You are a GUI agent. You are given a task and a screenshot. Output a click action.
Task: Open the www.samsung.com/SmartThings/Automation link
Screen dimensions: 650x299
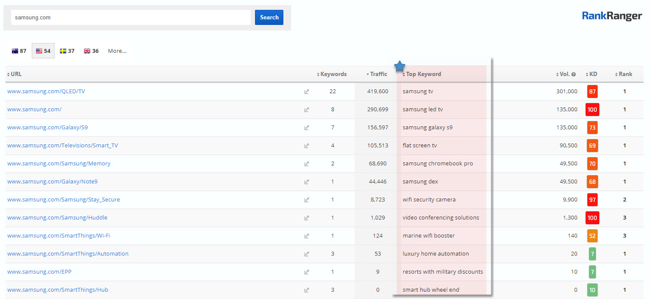(68, 253)
